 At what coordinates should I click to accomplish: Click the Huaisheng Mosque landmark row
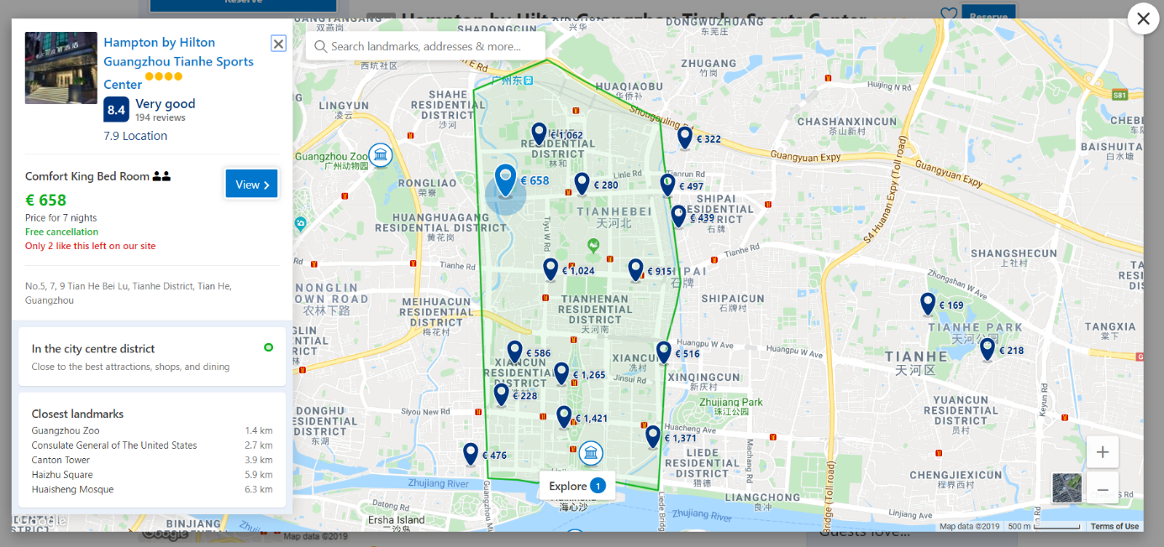tap(152, 489)
